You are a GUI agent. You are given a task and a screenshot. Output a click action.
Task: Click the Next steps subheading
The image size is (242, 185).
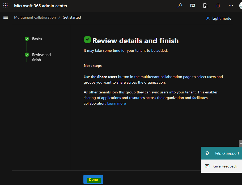click(93, 66)
